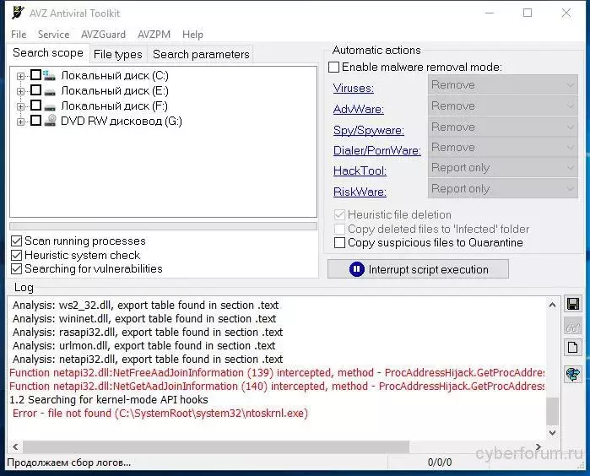Click the log vertical scrollbar thumb
The image size is (590, 476).
click(552, 411)
